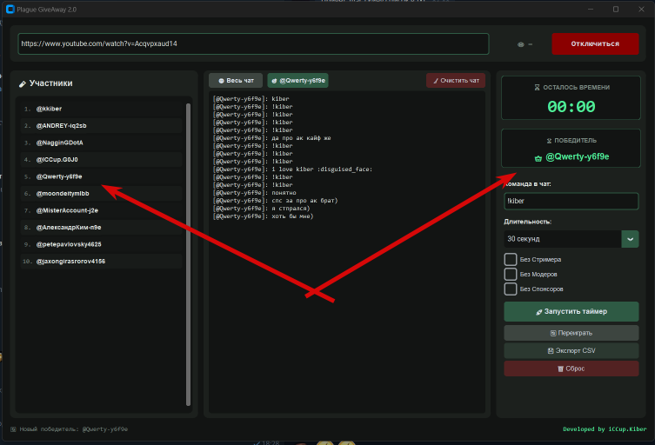
Task: Click the red Сброс button
Action: tap(571, 369)
